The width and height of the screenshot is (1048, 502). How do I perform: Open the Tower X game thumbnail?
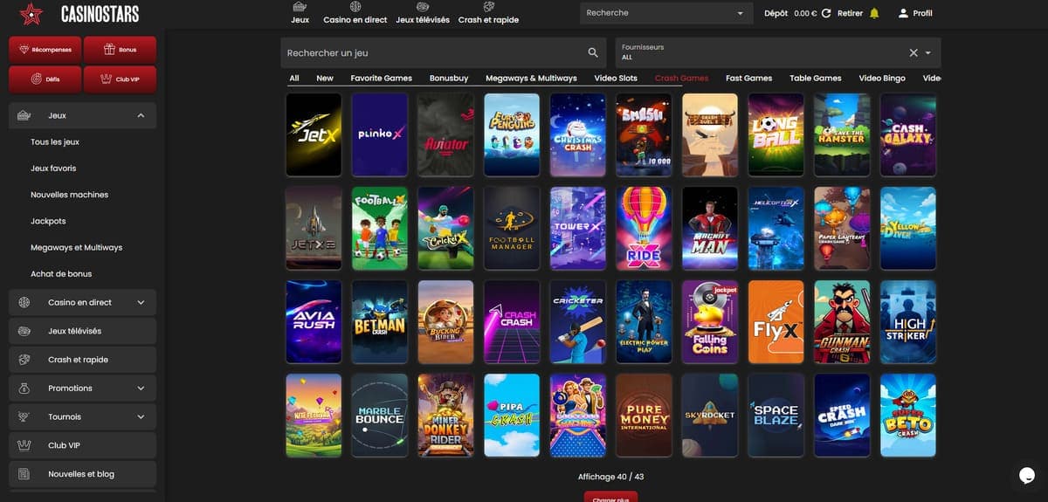tap(578, 228)
